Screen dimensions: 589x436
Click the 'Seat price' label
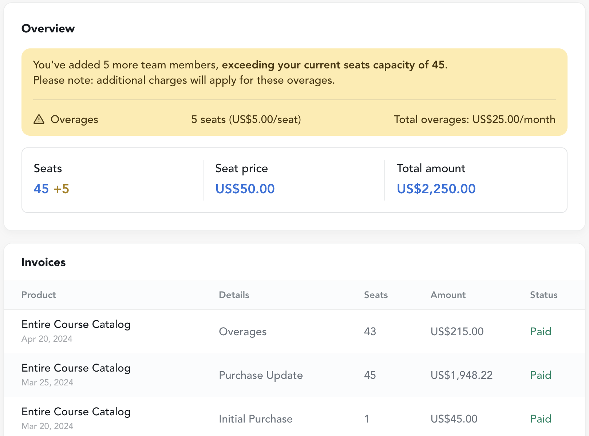(x=241, y=168)
